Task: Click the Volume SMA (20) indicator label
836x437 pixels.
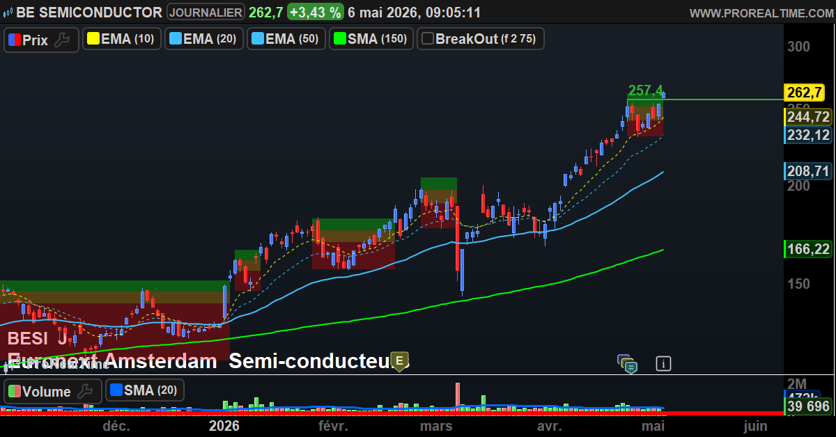Action: pos(150,390)
